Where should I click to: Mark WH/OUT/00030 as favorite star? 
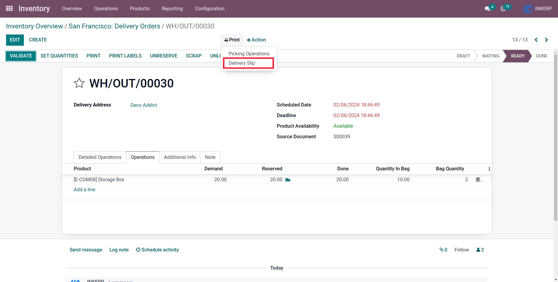(x=79, y=83)
